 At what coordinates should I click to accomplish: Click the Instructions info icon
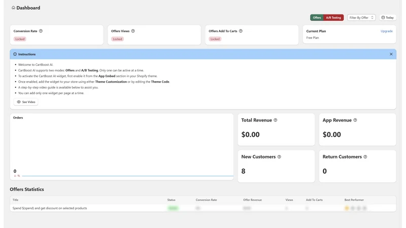pyautogui.click(x=15, y=54)
